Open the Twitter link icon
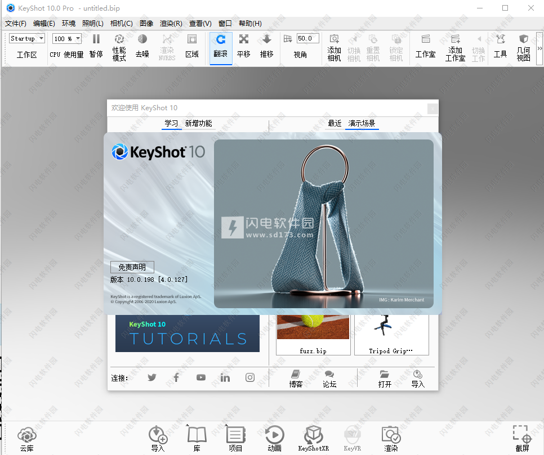Viewport: 544px width, 455px height. click(x=151, y=377)
